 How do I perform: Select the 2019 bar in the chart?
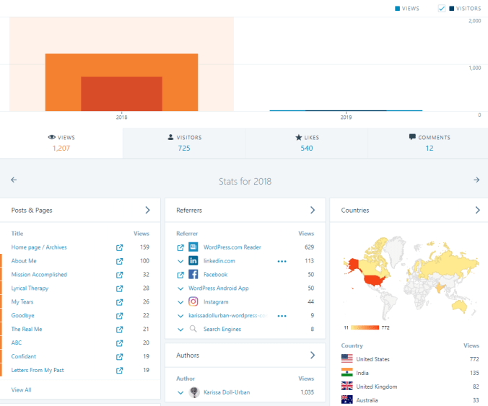pyautogui.click(x=346, y=110)
